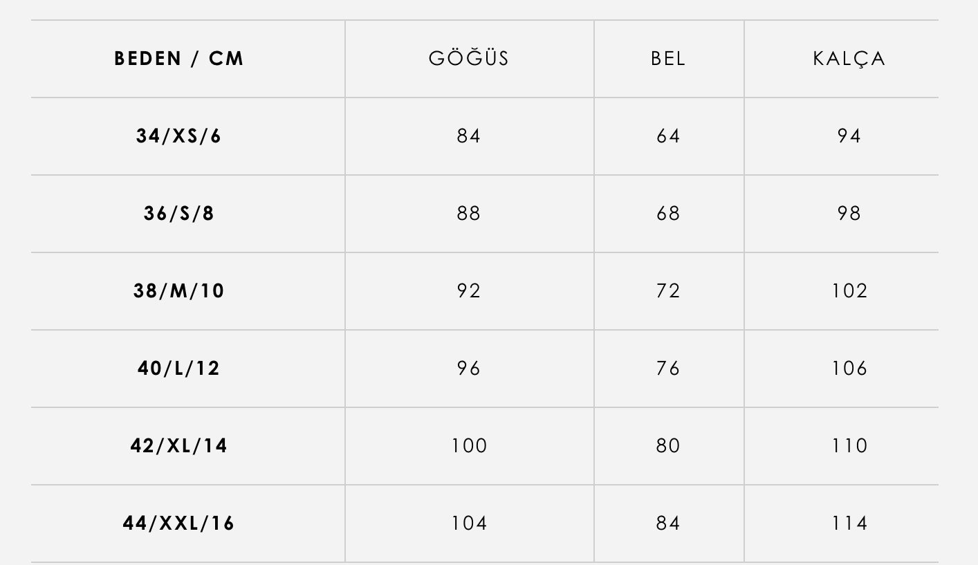Select the 44/XXL/16 size row label

[x=179, y=524]
